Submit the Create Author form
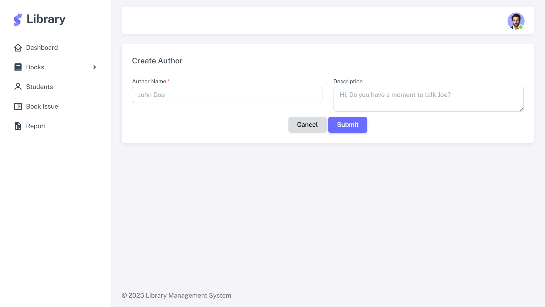545x307 pixels. point(348,125)
